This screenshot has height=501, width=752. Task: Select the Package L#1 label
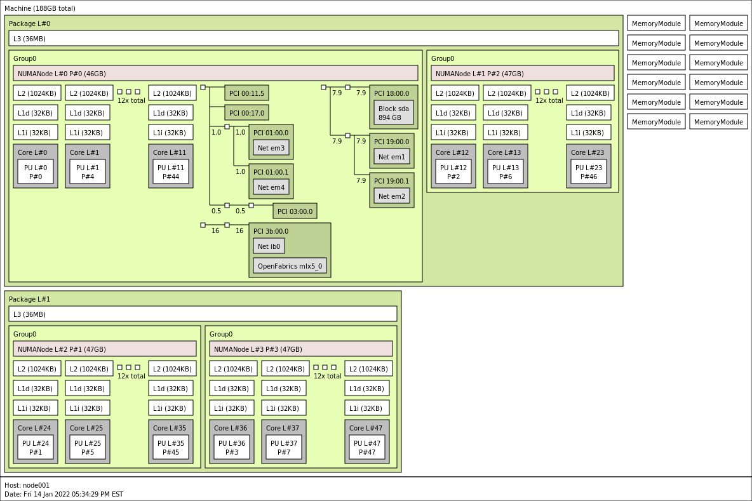pos(29,299)
